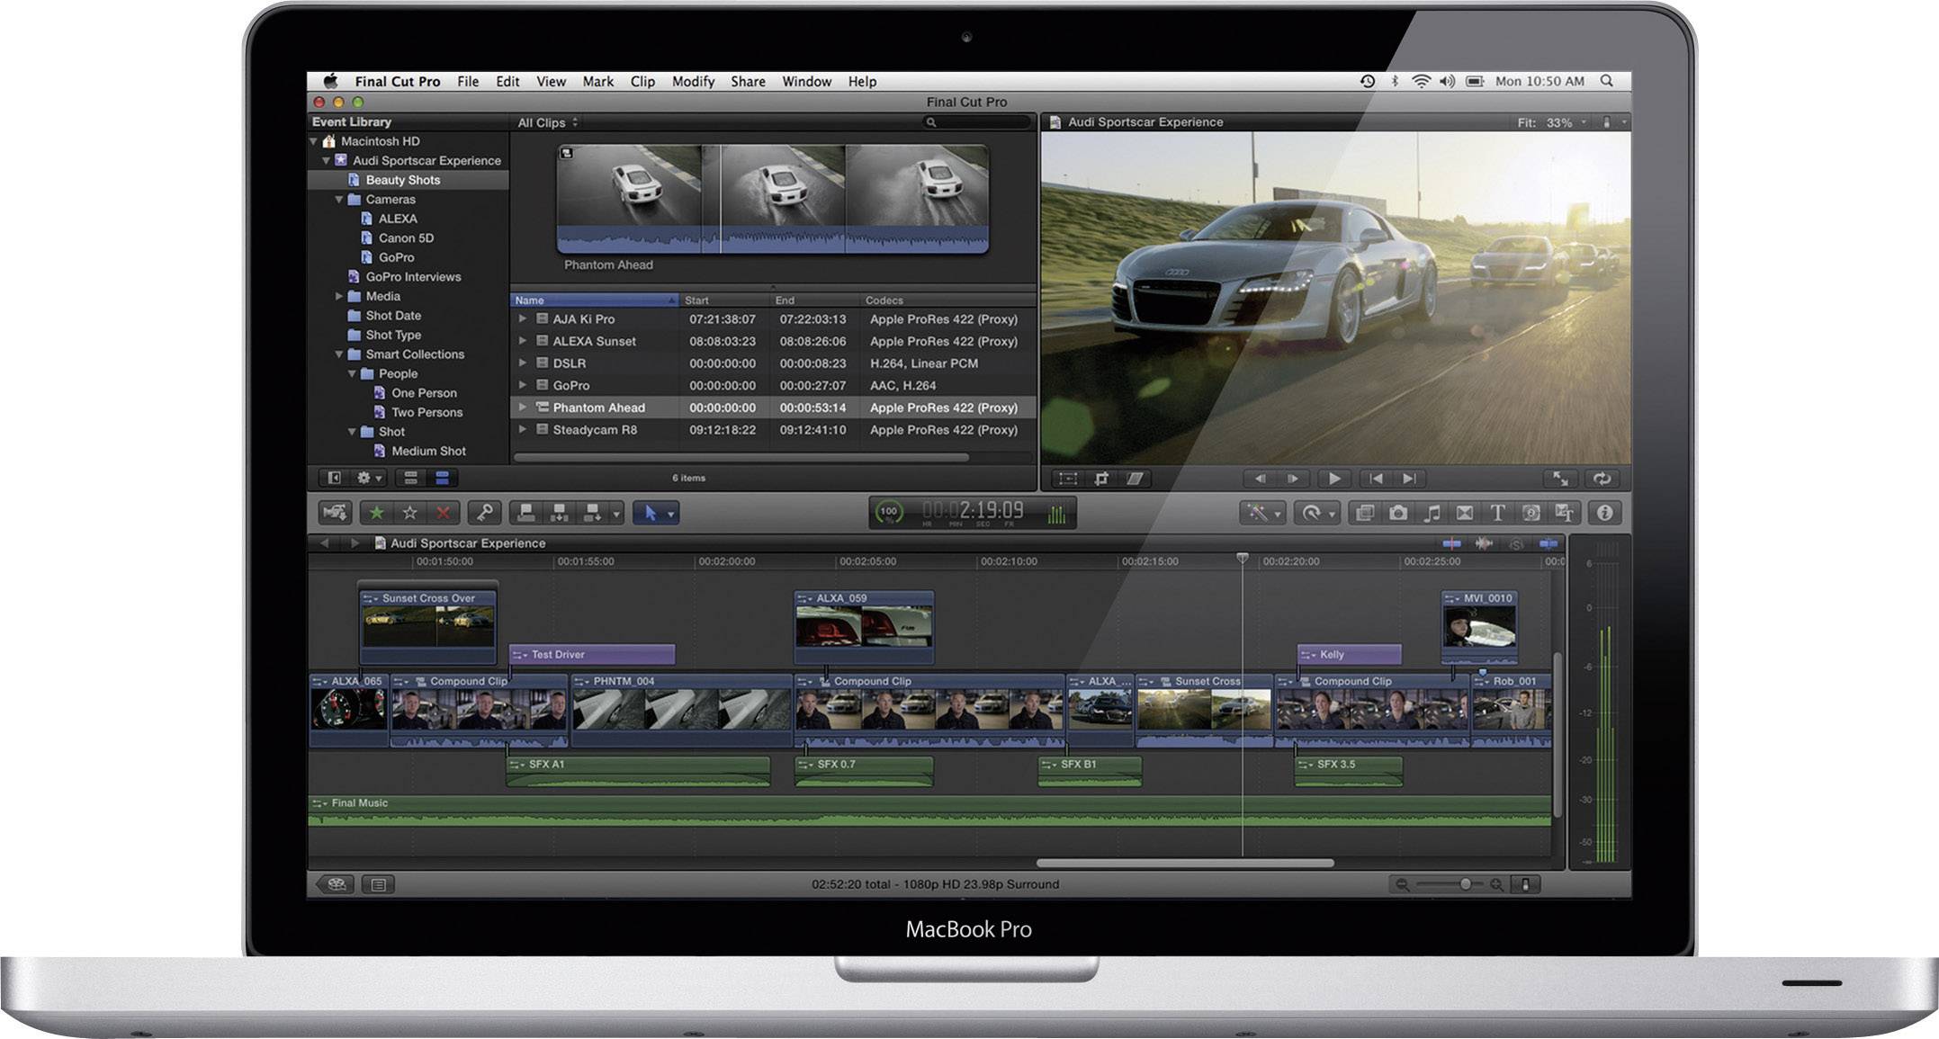Open Spotlight search magnifier in menu bar
Viewport: 1939px width, 1039px height.
pyautogui.click(x=1607, y=81)
